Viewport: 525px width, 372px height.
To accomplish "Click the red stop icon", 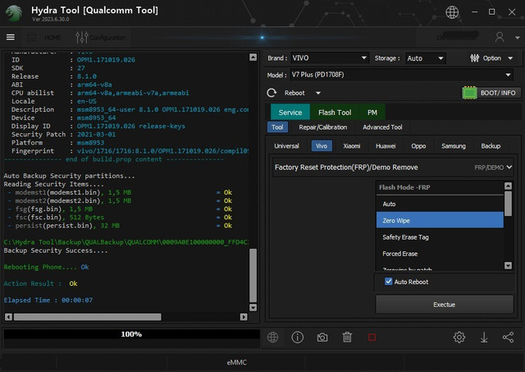I will coord(372,337).
